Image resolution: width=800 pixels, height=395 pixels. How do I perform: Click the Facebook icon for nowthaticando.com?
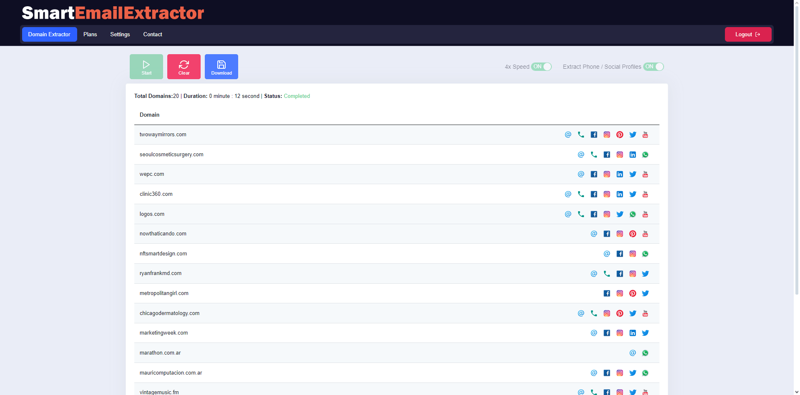(606, 234)
